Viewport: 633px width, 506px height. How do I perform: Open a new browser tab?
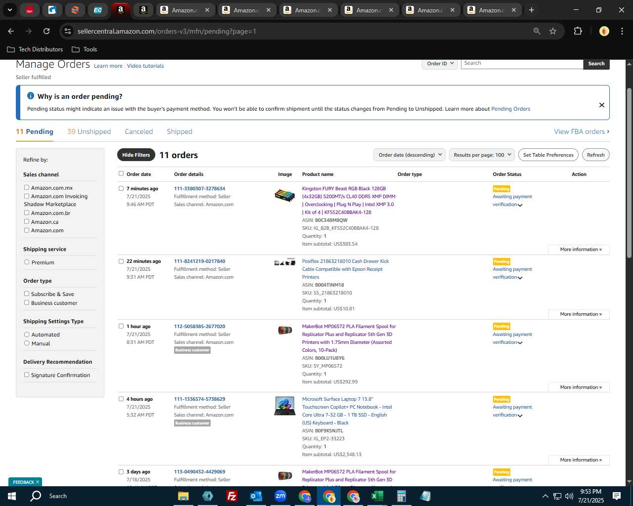(531, 10)
